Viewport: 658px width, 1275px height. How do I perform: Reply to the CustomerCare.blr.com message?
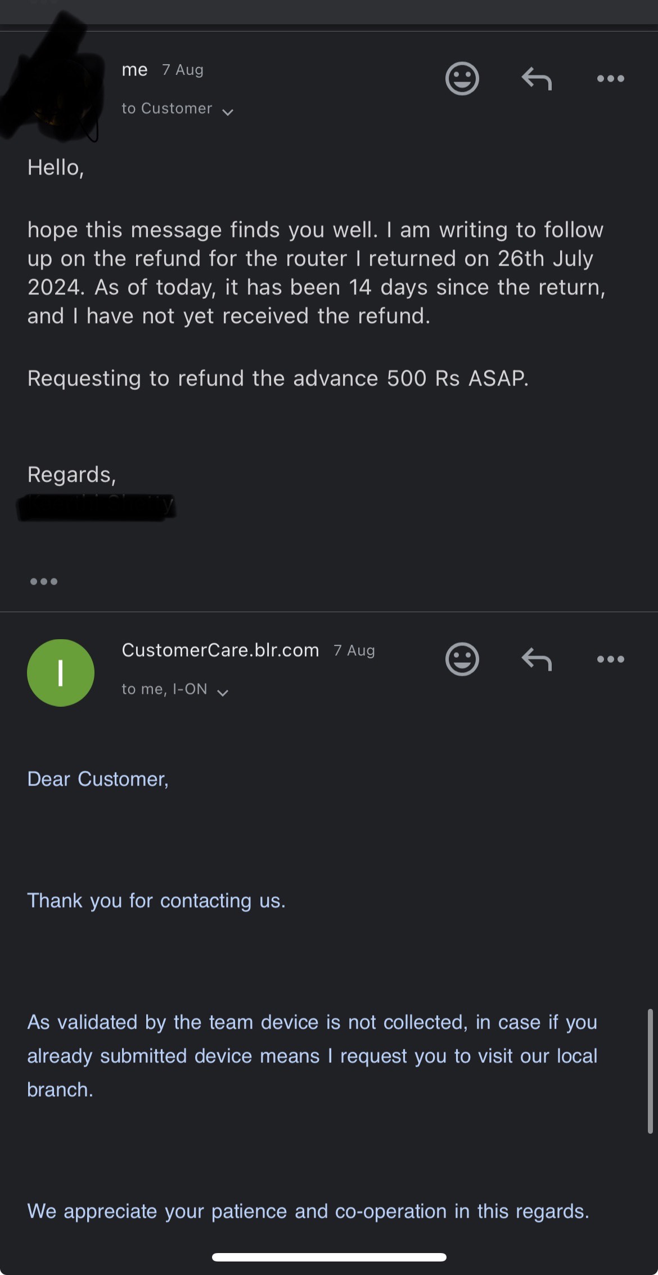(537, 659)
